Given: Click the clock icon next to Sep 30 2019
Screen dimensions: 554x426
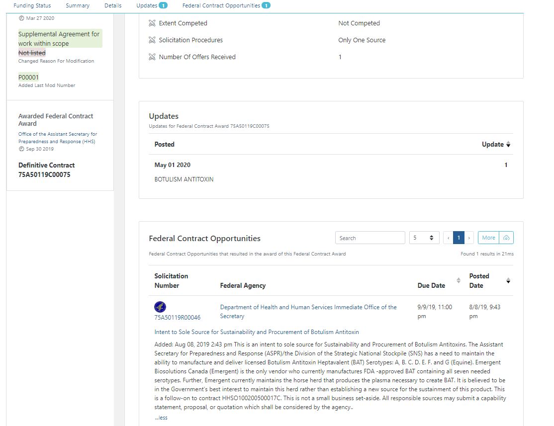Looking at the screenshot, I should point(21,149).
